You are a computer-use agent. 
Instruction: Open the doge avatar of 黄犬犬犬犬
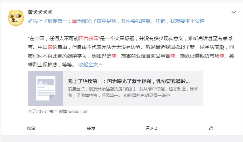(16, 18)
